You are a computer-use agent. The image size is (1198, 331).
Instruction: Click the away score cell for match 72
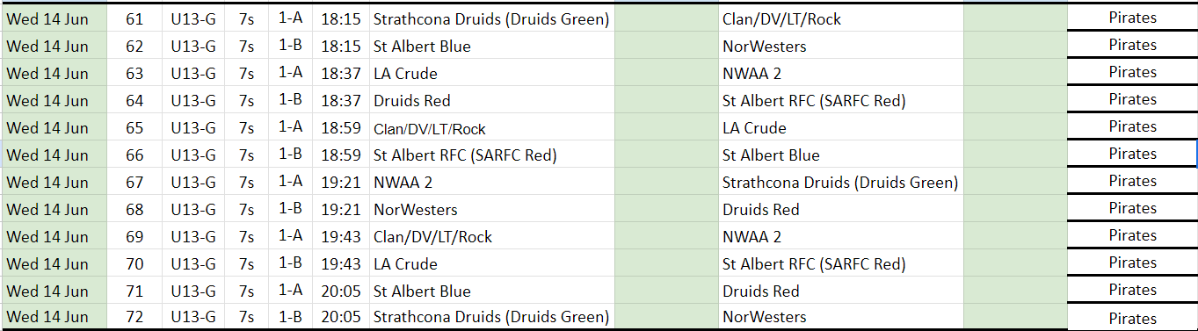point(1015,316)
